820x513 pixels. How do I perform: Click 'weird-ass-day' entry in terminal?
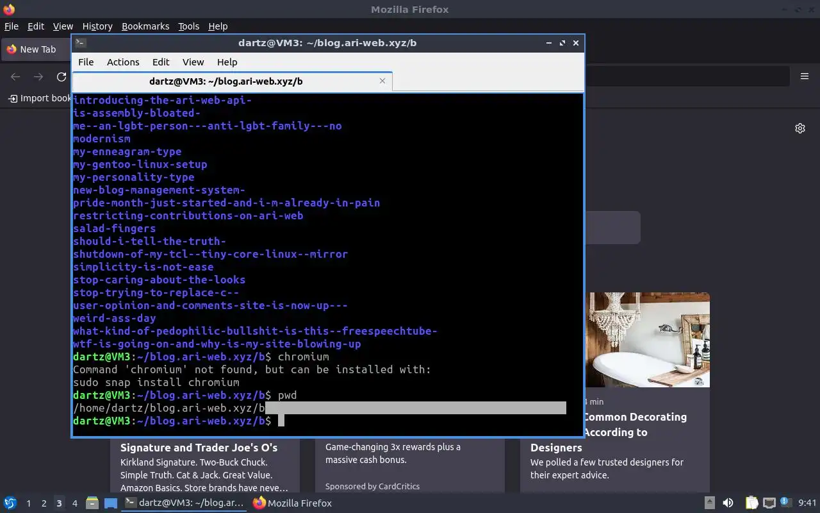point(115,318)
